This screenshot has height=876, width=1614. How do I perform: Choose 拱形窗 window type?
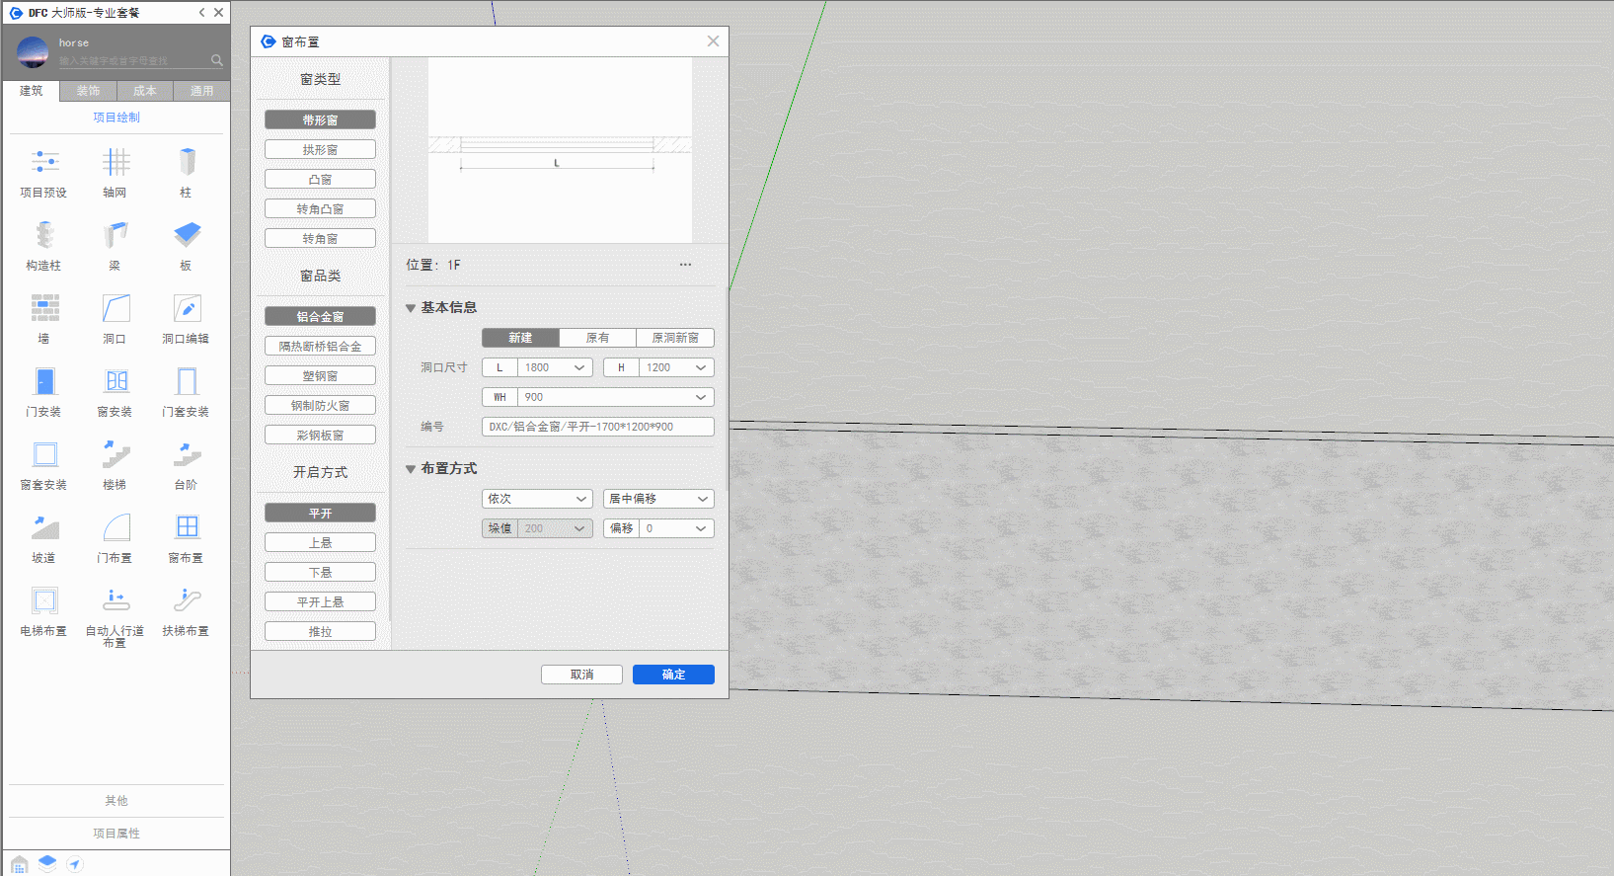[320, 150]
